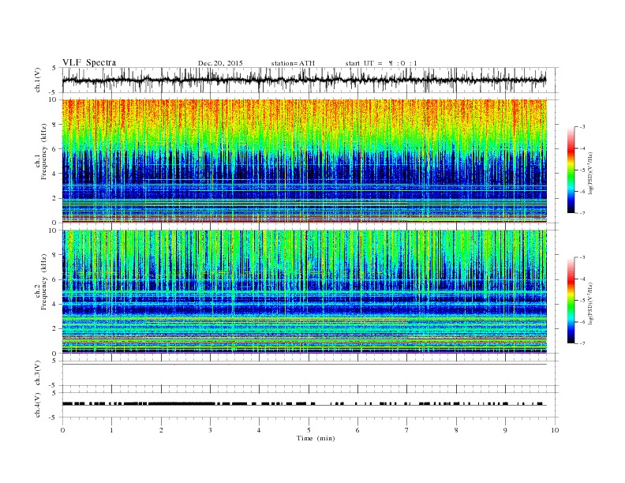Click the "VLF Spectra" plot title
The image size is (625, 483).
[x=89, y=62]
